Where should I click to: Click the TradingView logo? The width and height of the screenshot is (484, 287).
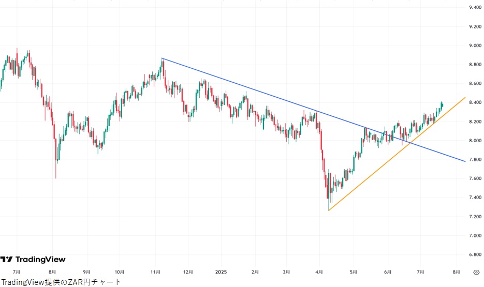click(33, 259)
